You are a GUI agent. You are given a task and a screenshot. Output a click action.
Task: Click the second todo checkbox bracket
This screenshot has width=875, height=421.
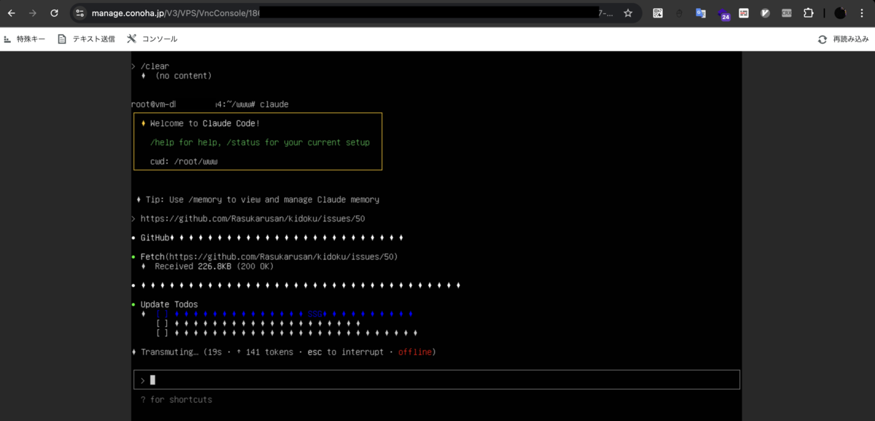coord(162,323)
